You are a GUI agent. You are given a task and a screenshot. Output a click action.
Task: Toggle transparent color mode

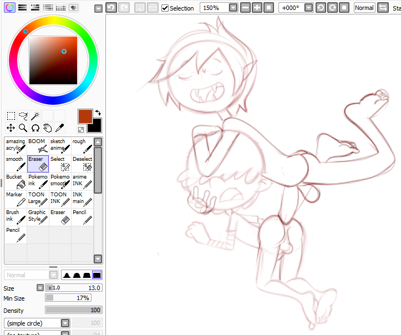82,129
